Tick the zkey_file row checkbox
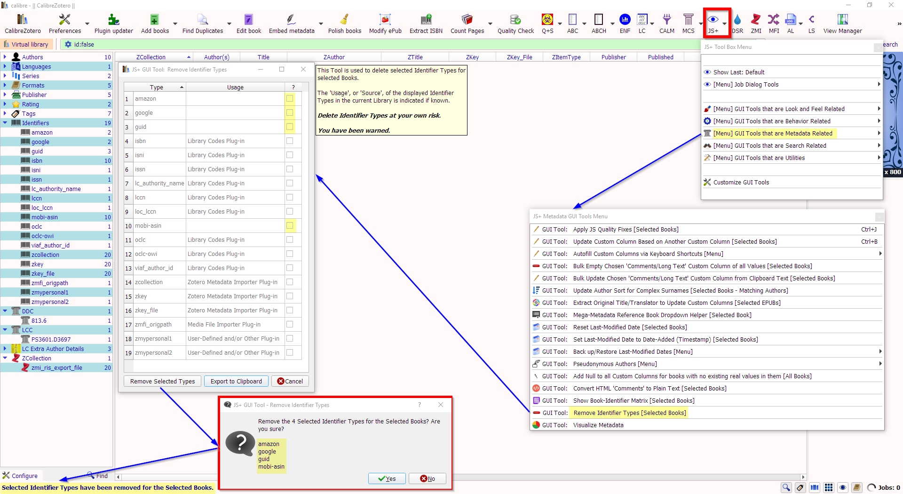The height and width of the screenshot is (494, 903). (290, 310)
